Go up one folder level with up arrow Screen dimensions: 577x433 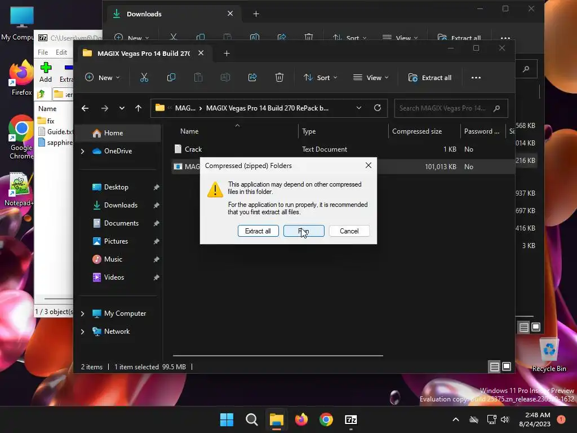139,108
